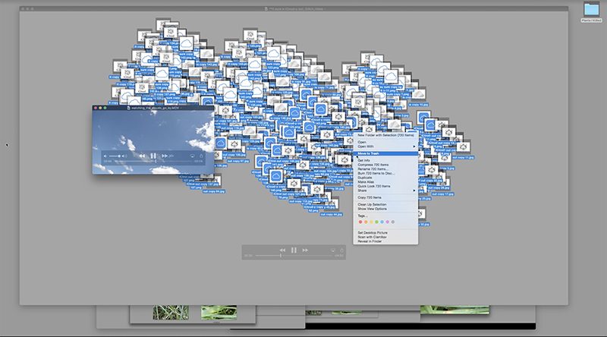Open the desktop folder in top-right corner
Image resolution: width=607 pixels, height=337 pixels.
click(591, 9)
